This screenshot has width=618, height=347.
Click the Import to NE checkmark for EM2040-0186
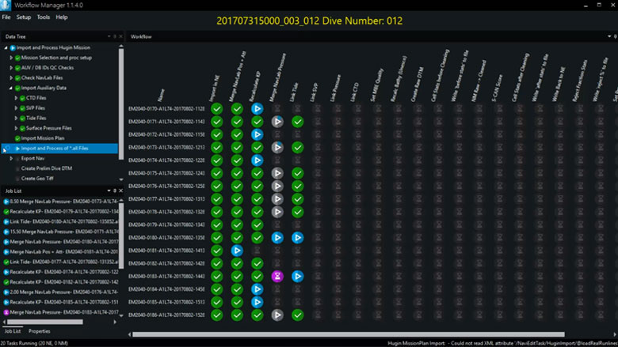[217, 315]
